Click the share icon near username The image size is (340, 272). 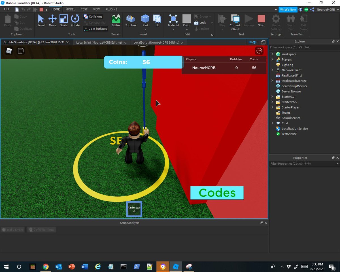coord(312,9)
